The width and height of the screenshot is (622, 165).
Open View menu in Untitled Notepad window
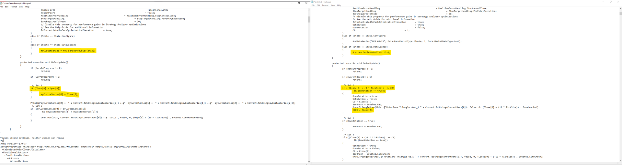click(333, 5)
